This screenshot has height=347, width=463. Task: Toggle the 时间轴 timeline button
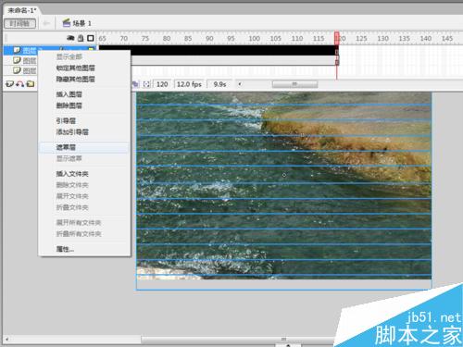[x=19, y=23]
